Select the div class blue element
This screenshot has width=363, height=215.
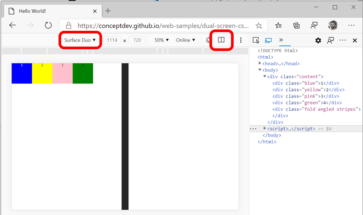(x=306, y=83)
